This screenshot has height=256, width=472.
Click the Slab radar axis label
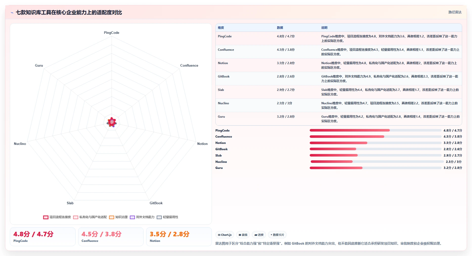pyautogui.click(x=70, y=203)
